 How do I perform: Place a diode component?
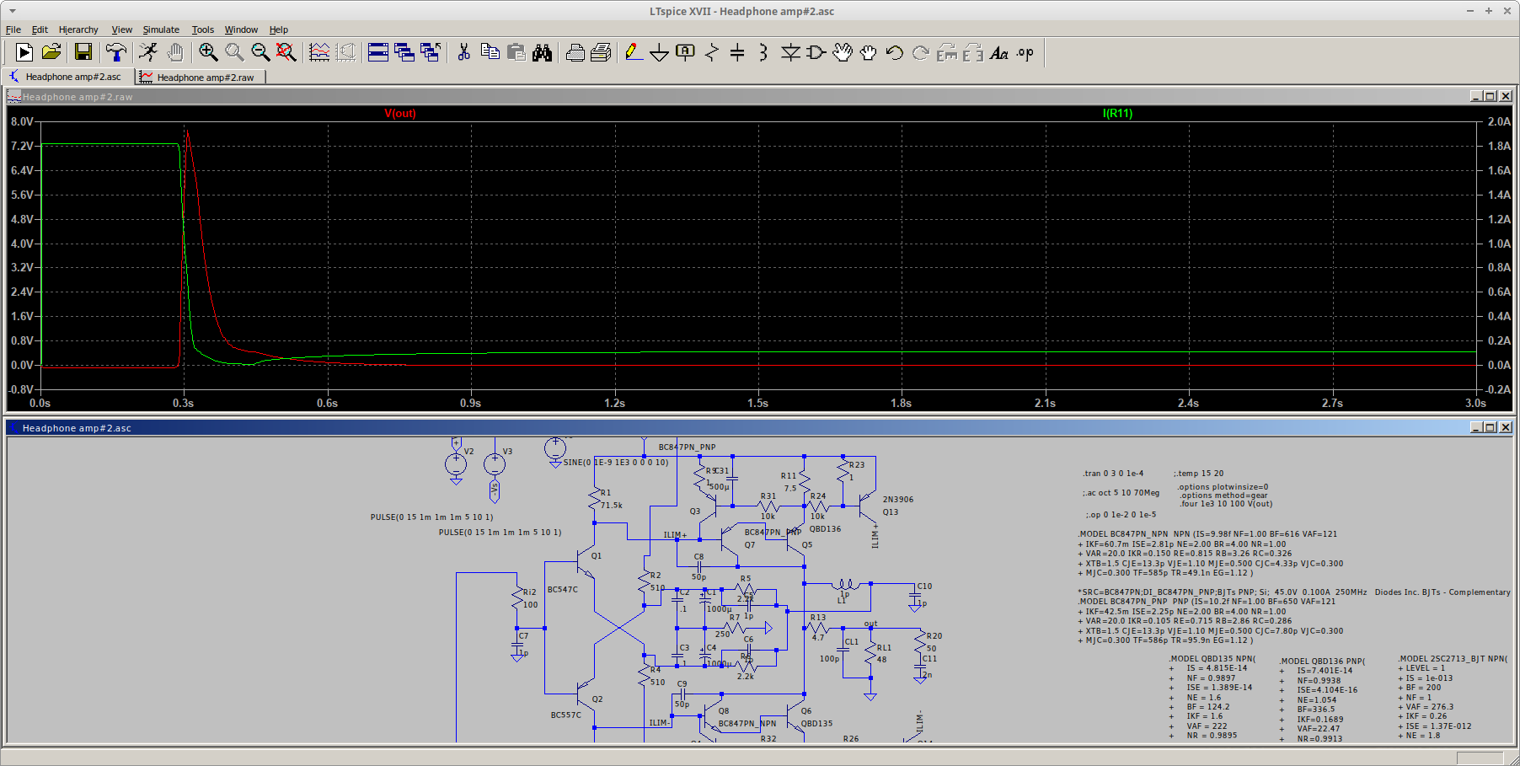[789, 52]
